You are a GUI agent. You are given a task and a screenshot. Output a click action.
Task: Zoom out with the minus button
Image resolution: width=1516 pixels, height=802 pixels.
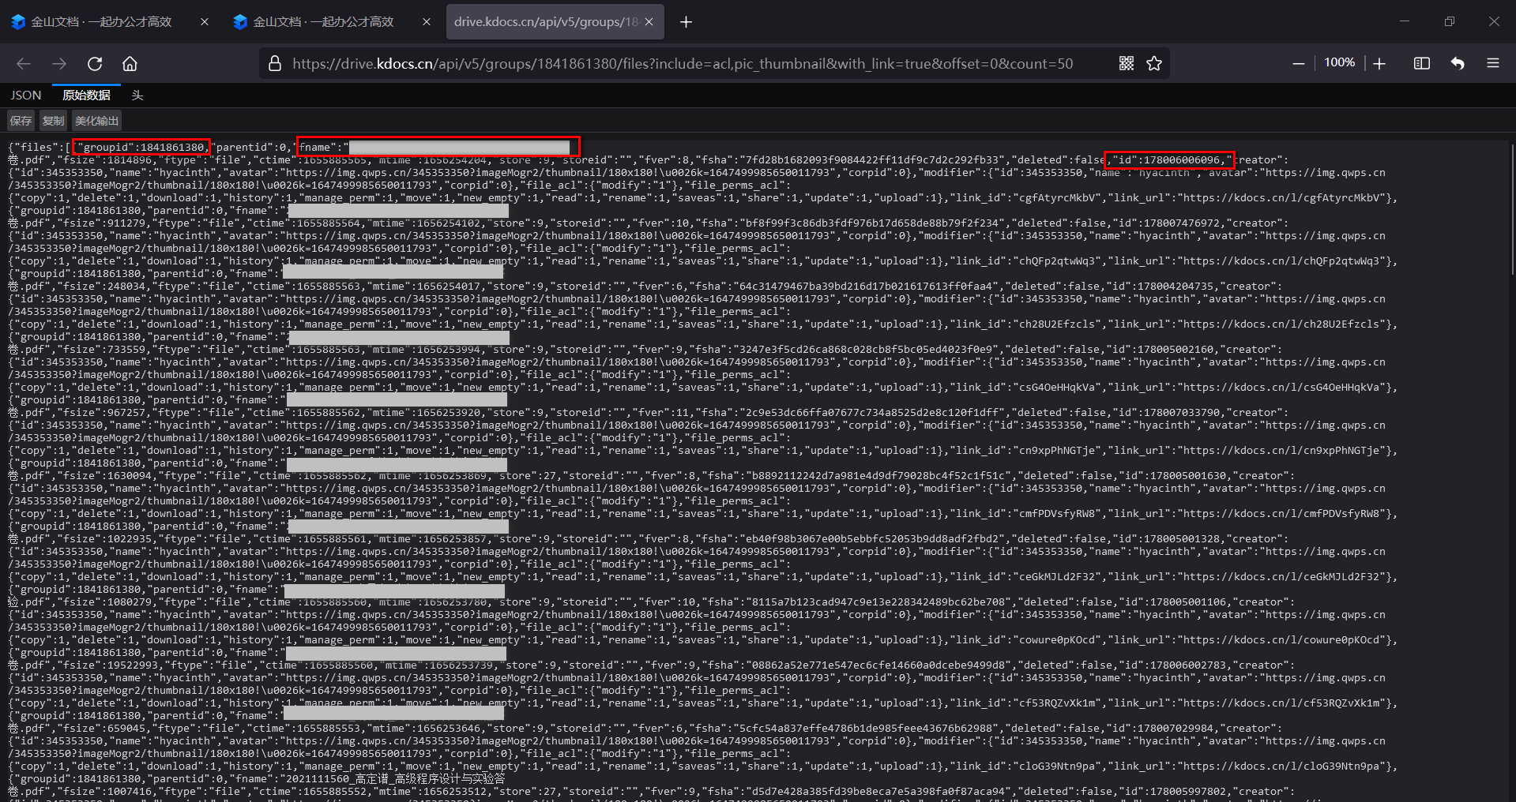tap(1298, 63)
